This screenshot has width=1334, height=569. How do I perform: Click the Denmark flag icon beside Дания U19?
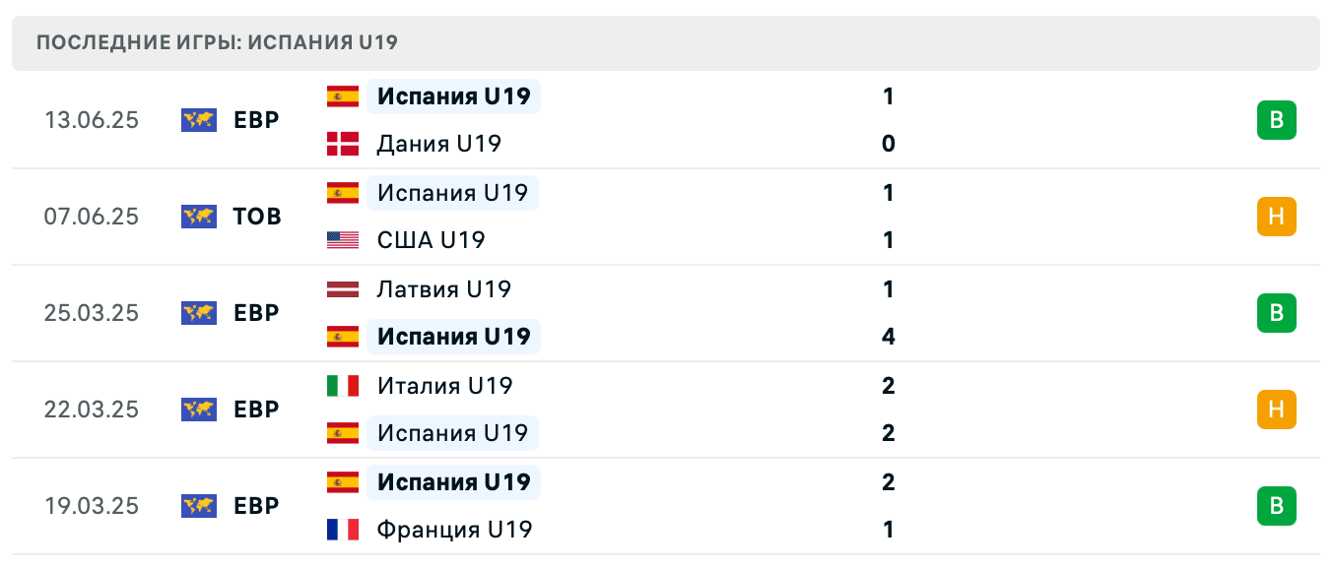click(x=341, y=143)
